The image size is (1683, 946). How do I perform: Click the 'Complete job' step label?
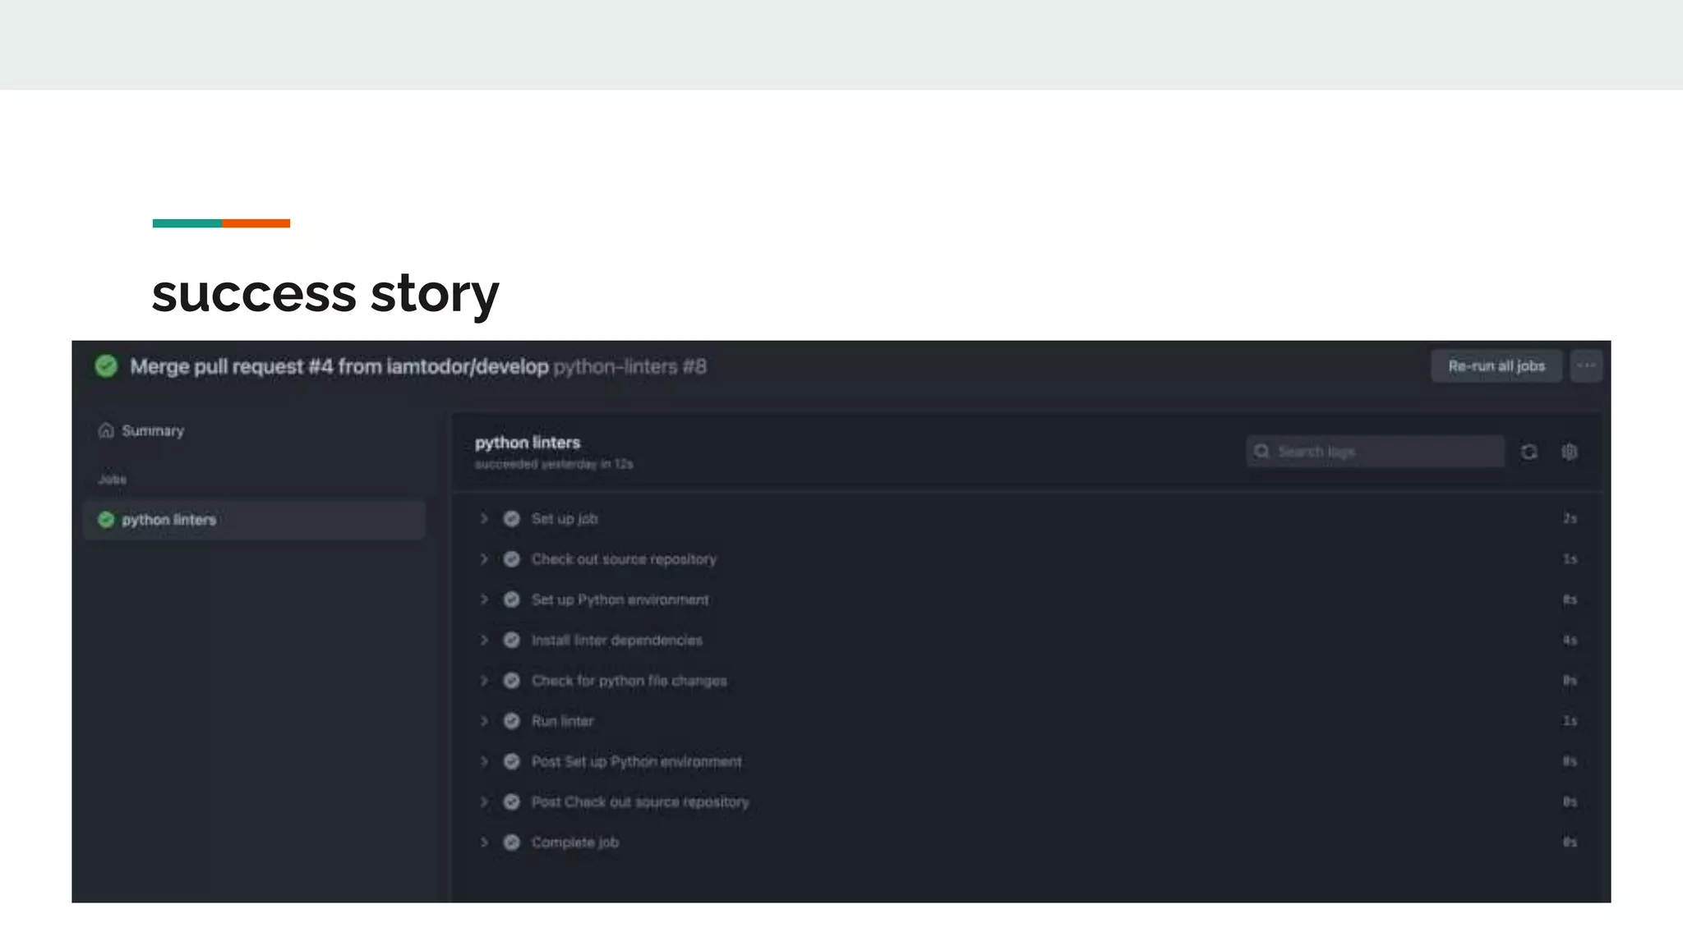(x=575, y=843)
